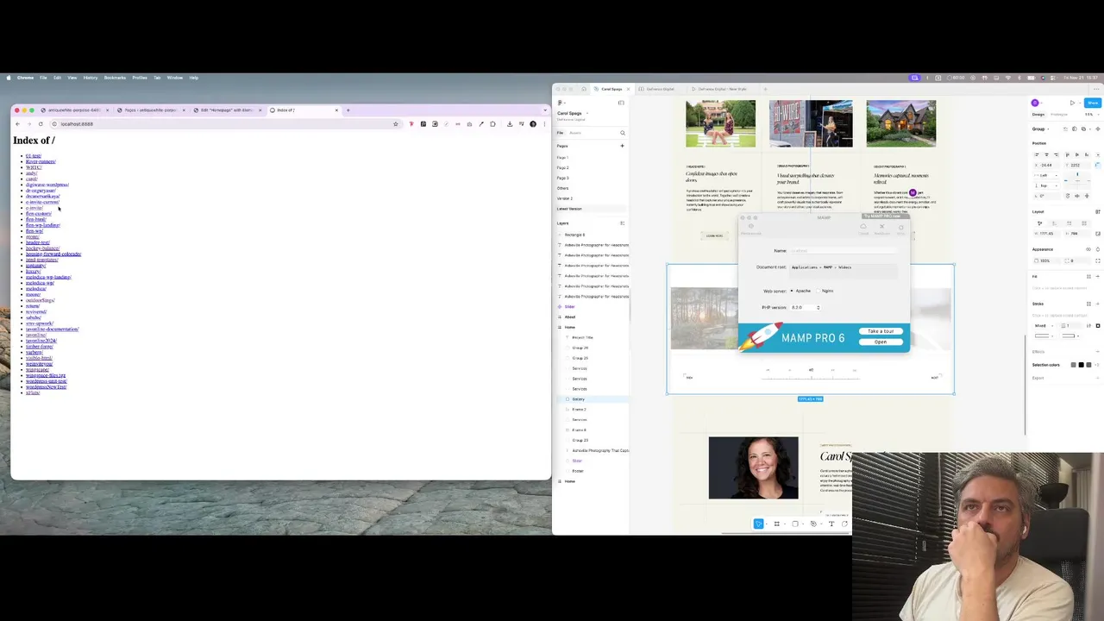Open the Chrome File menu
Viewport: 1104px width, 621px height.
43,78
